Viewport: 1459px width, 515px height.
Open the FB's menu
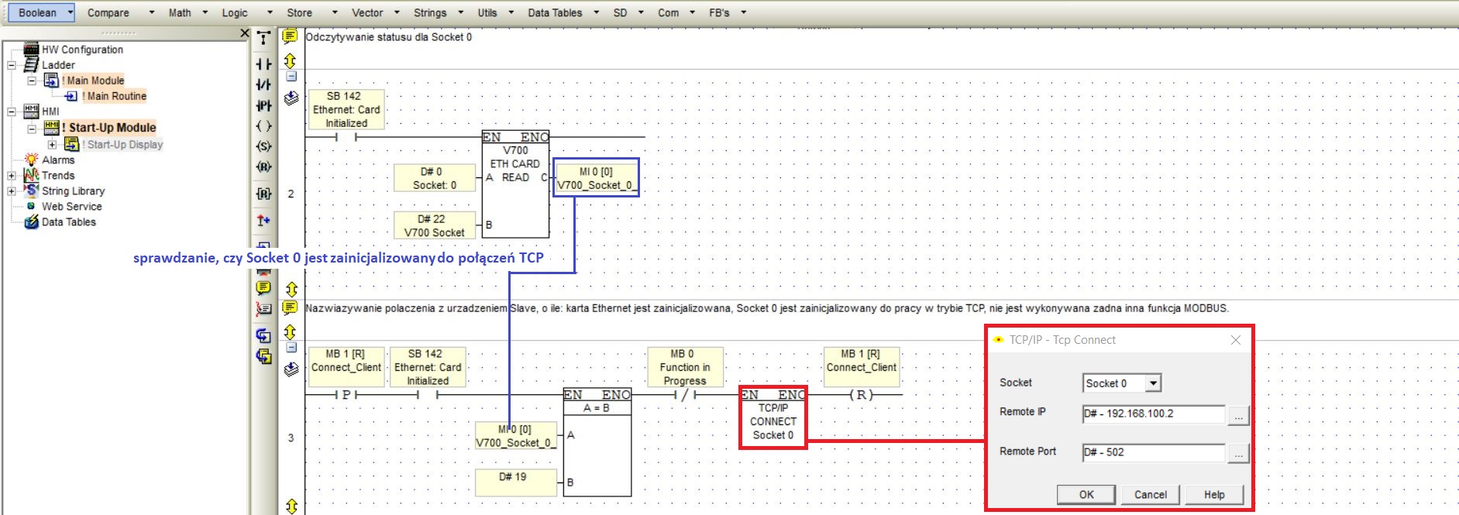[x=719, y=12]
